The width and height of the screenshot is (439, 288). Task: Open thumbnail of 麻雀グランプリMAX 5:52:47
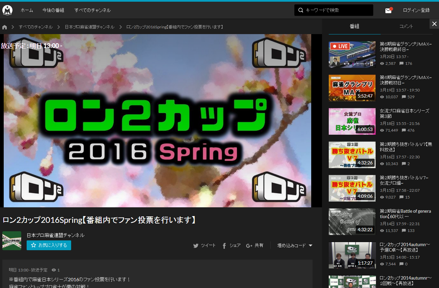pyautogui.click(x=352, y=88)
